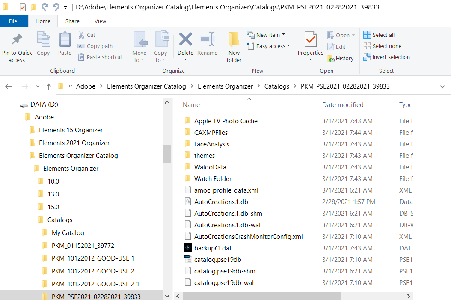Select the backupCt.dat file icon

(187, 247)
